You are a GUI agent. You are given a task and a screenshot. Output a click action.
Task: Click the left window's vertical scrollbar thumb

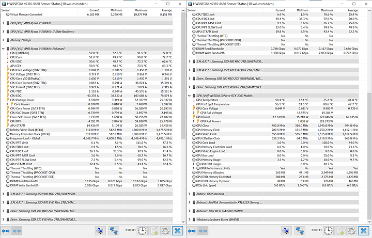(183, 76)
